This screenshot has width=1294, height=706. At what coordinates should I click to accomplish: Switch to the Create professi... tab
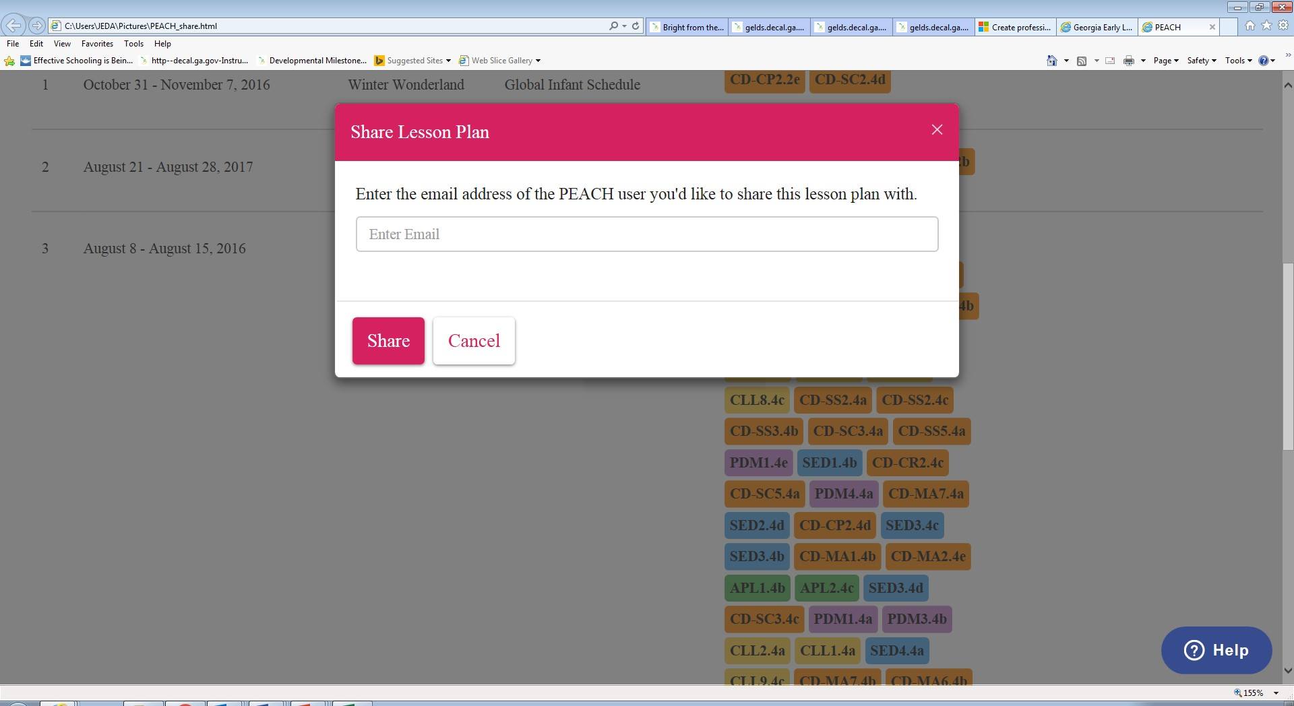1016,27
